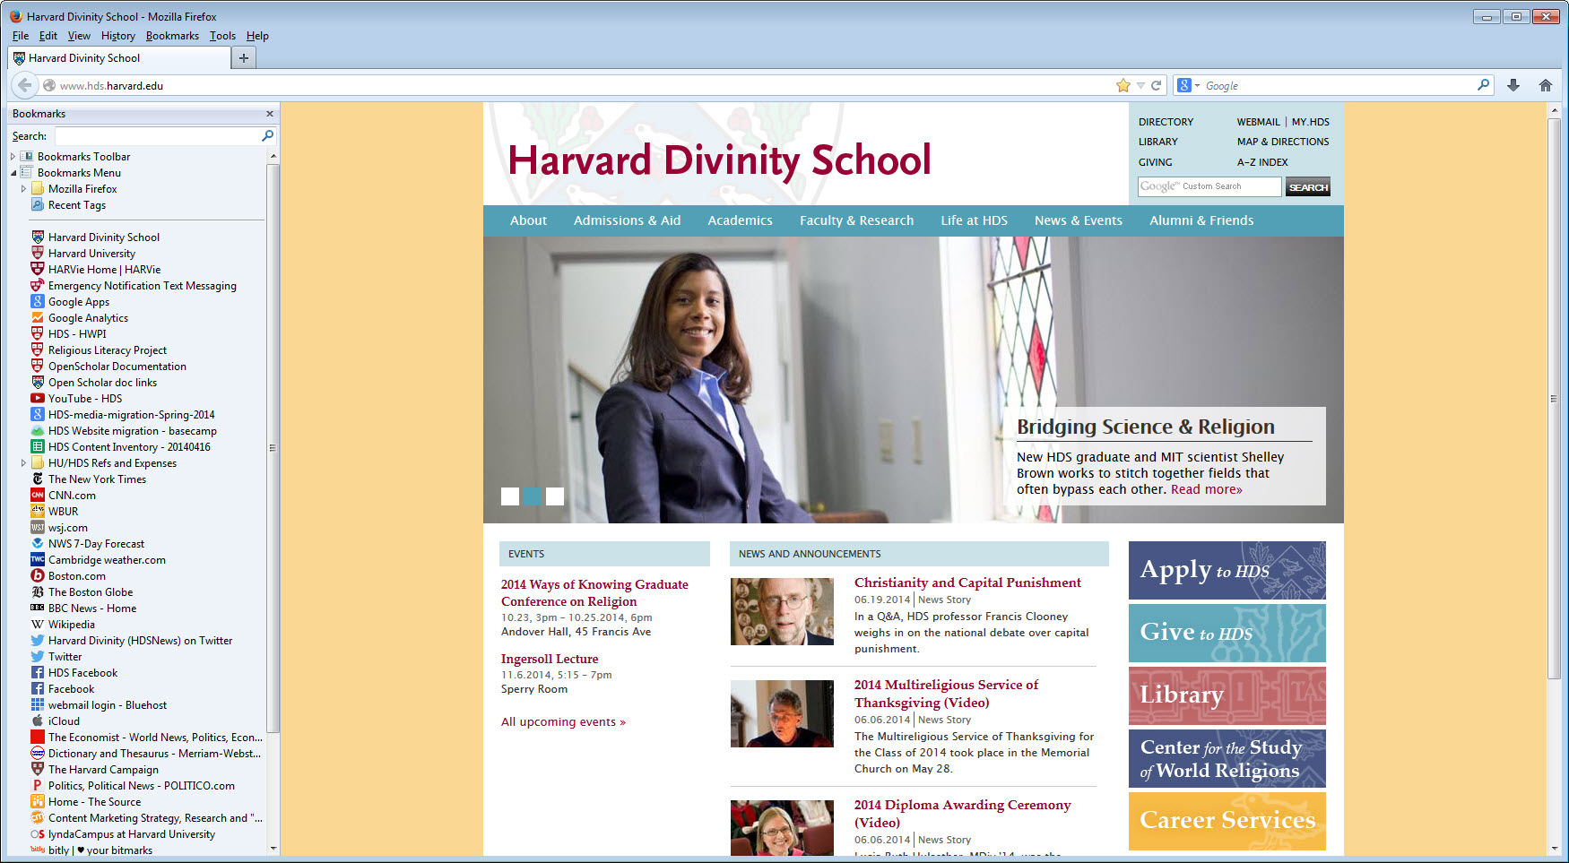Image resolution: width=1569 pixels, height=863 pixels.
Task: Open the downloads arrow icon
Action: [1513, 85]
